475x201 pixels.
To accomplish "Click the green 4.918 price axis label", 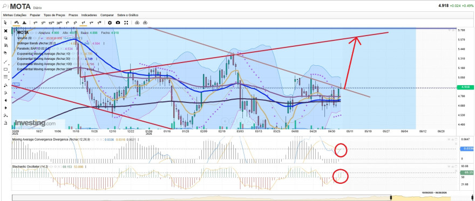I will point(465,87).
